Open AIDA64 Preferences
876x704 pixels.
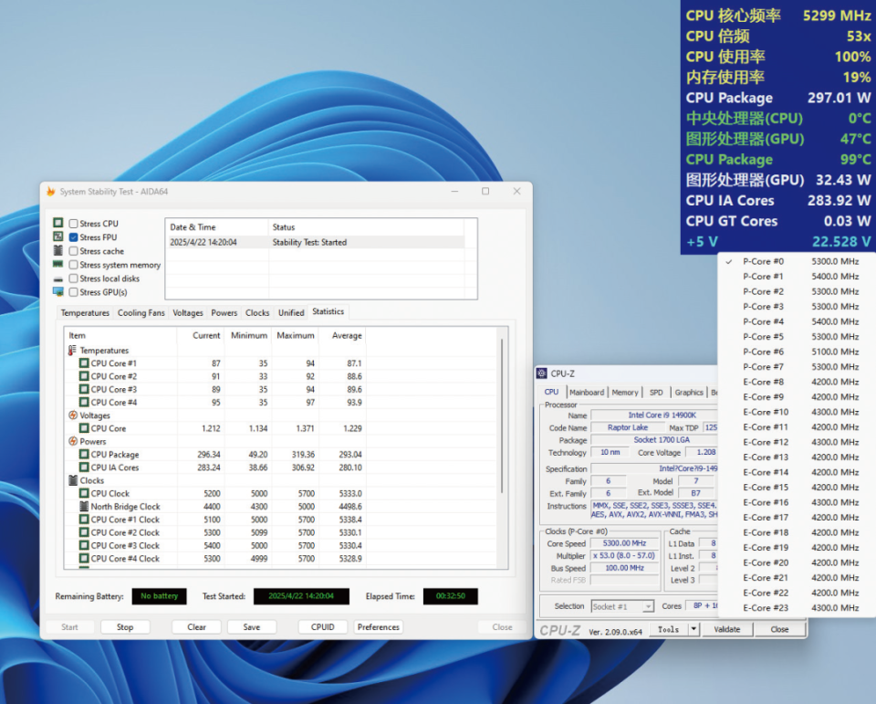pos(378,627)
